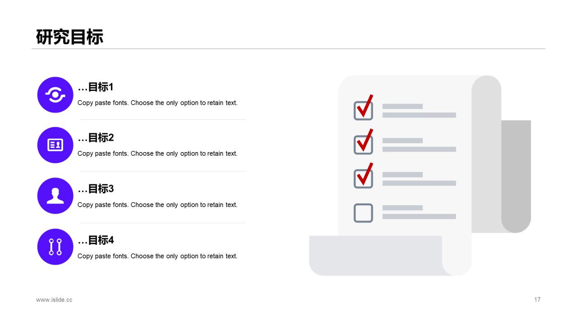Toggle the second checked checkbox on the checklist
The width and height of the screenshot is (577, 324).
tap(363, 144)
